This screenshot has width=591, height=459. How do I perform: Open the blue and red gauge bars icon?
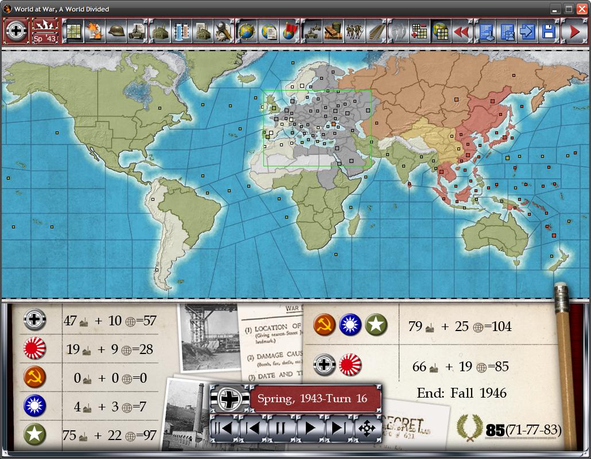pos(182,31)
